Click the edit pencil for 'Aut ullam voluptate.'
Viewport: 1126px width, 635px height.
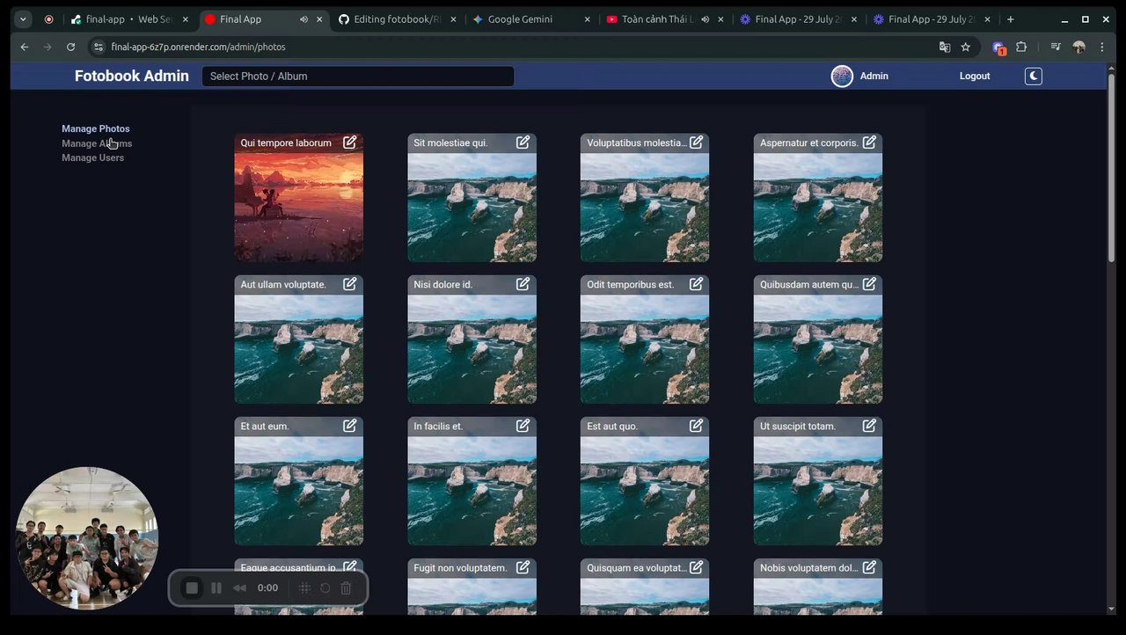coord(350,284)
